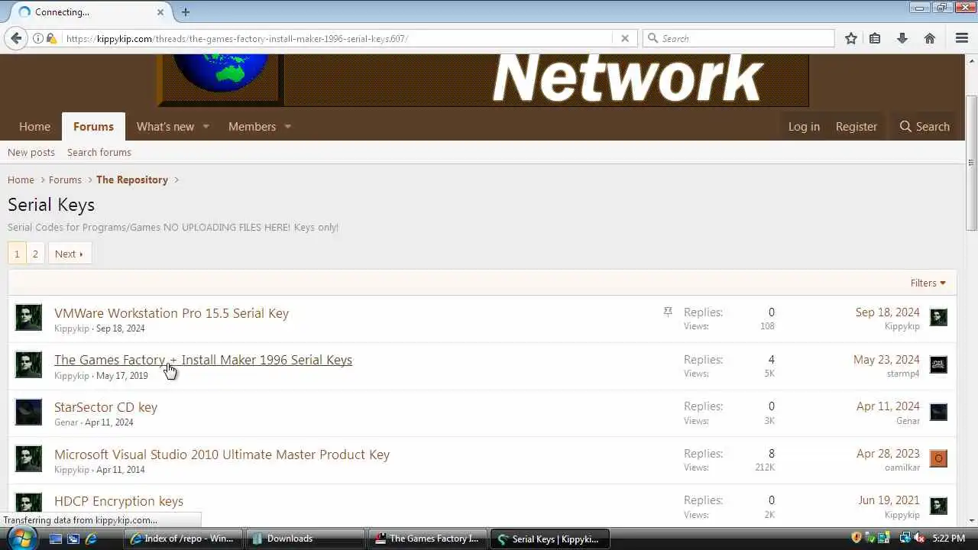Image resolution: width=978 pixels, height=550 pixels.
Task: Open the bookmarks list icon
Action: pyautogui.click(x=875, y=38)
